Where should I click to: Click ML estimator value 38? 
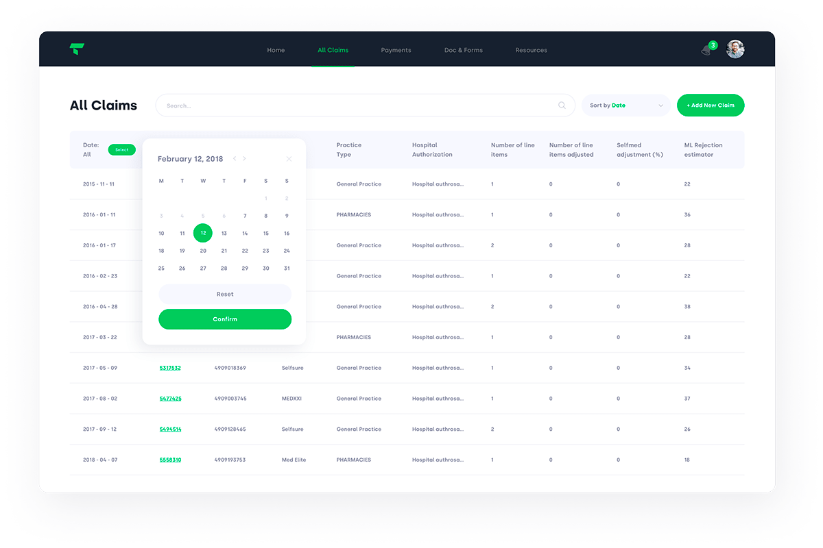(x=687, y=307)
